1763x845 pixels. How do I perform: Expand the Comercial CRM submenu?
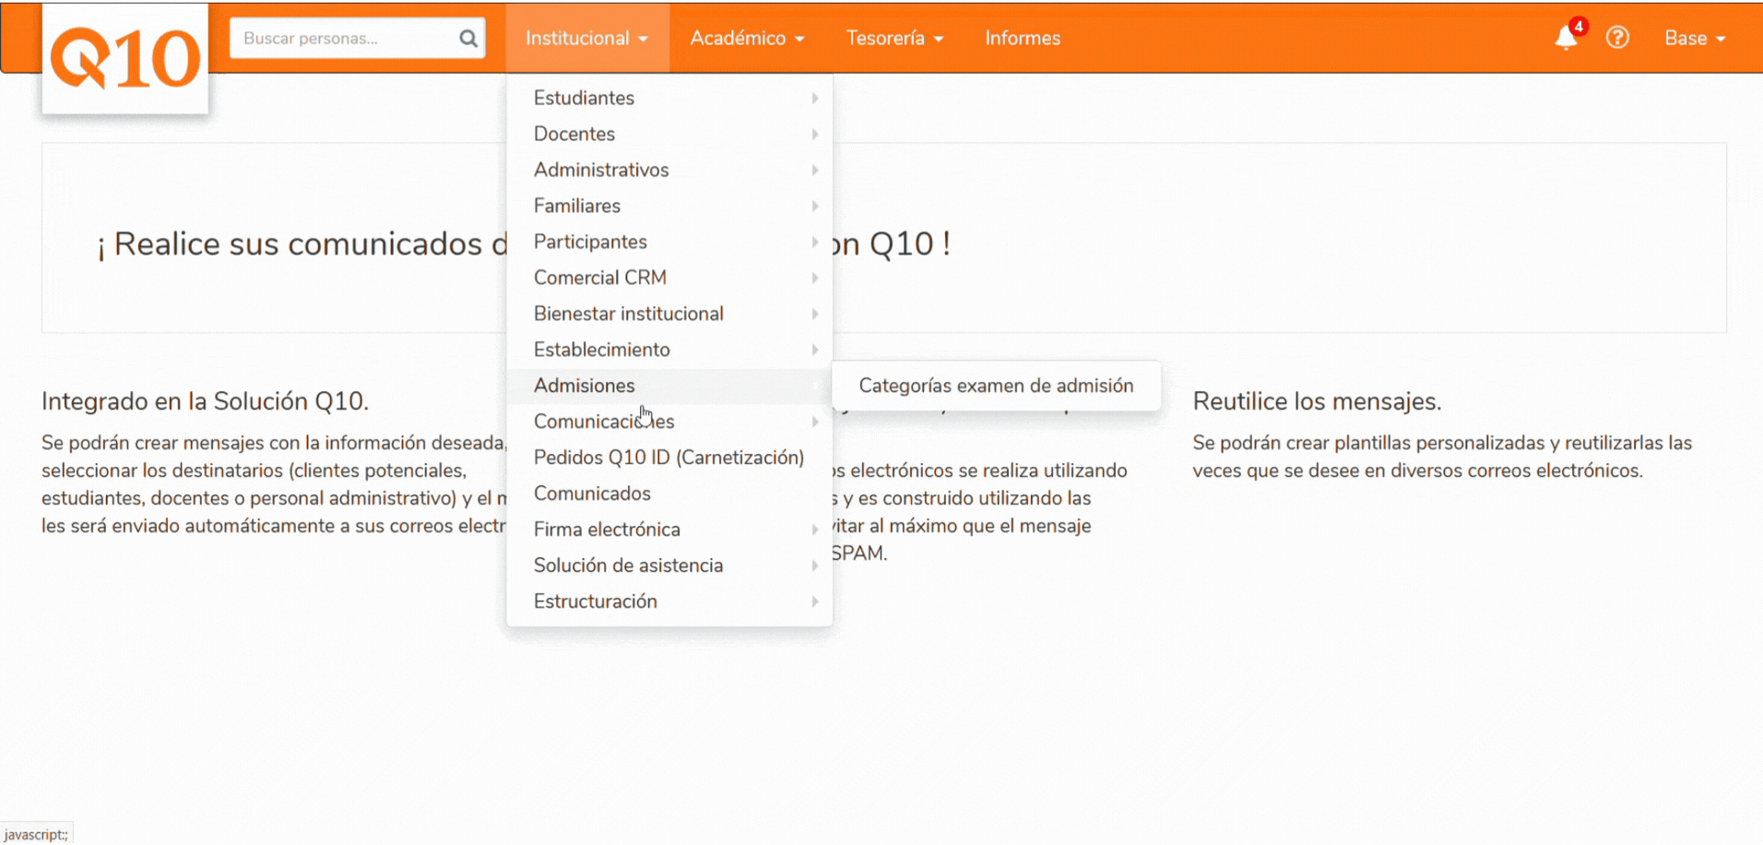click(669, 278)
